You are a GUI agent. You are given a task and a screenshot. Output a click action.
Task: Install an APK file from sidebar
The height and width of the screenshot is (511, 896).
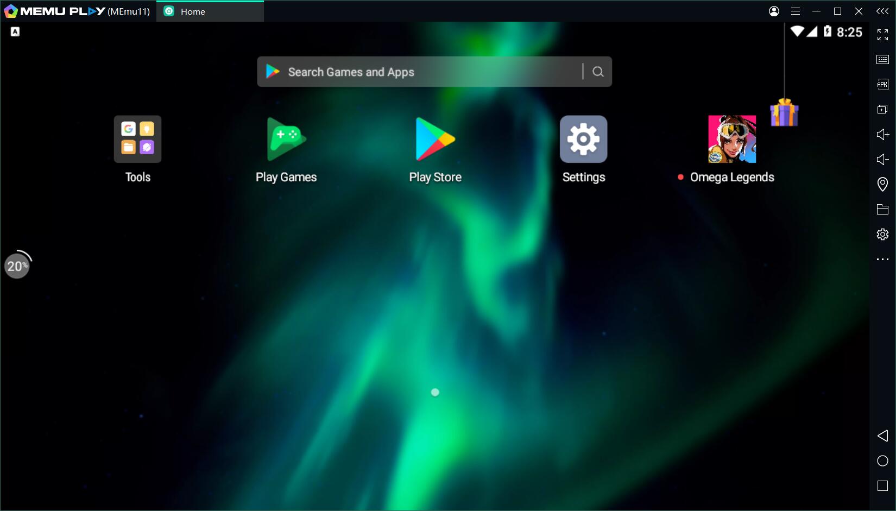pyautogui.click(x=882, y=84)
